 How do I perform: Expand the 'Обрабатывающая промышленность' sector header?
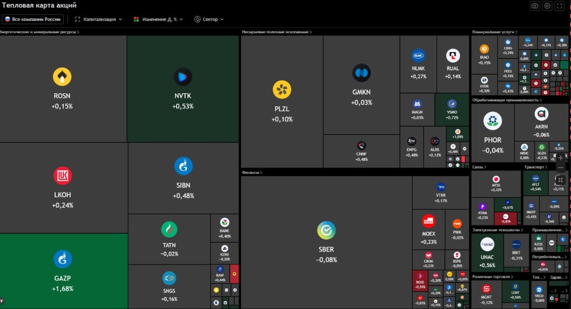pos(507,100)
